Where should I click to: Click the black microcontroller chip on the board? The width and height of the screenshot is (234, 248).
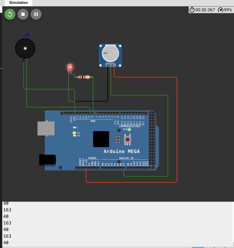point(101,139)
